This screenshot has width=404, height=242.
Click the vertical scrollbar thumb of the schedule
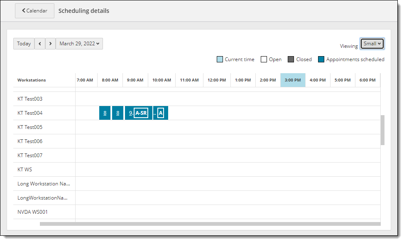(382, 130)
